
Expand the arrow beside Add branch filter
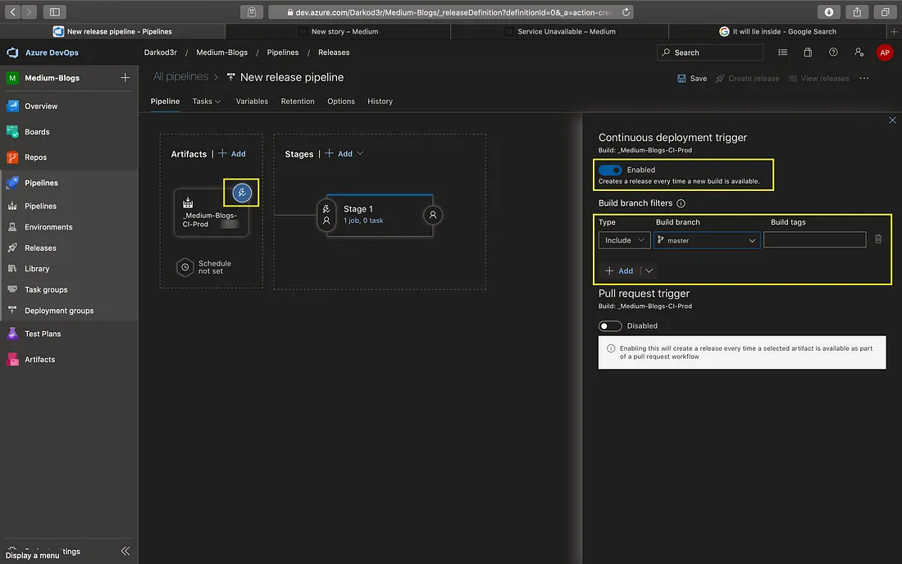[649, 271]
